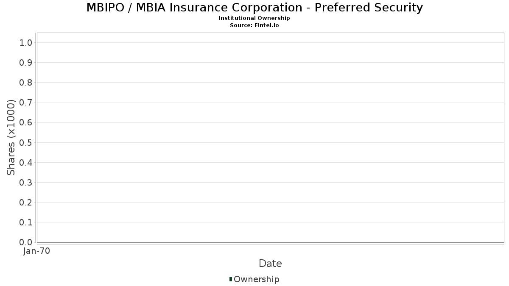Click the green Ownership legend color swatch
Screen dimensions: 509x286
click(231, 279)
